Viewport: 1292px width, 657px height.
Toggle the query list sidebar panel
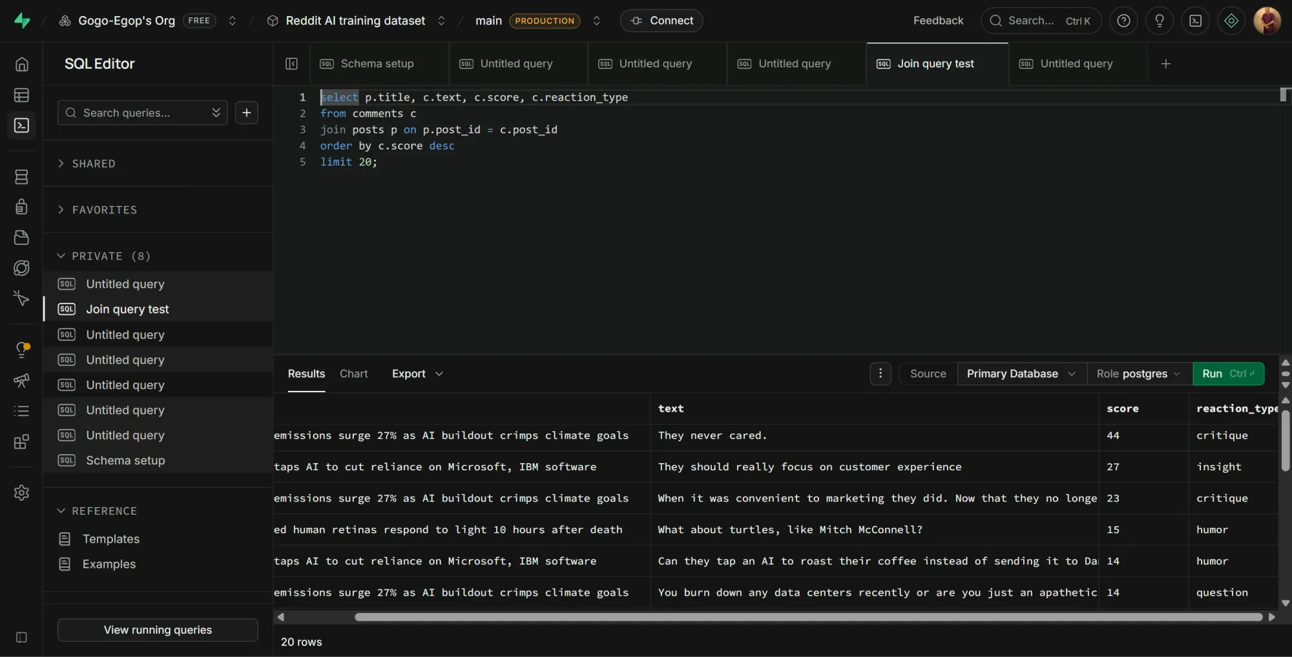[x=291, y=63]
